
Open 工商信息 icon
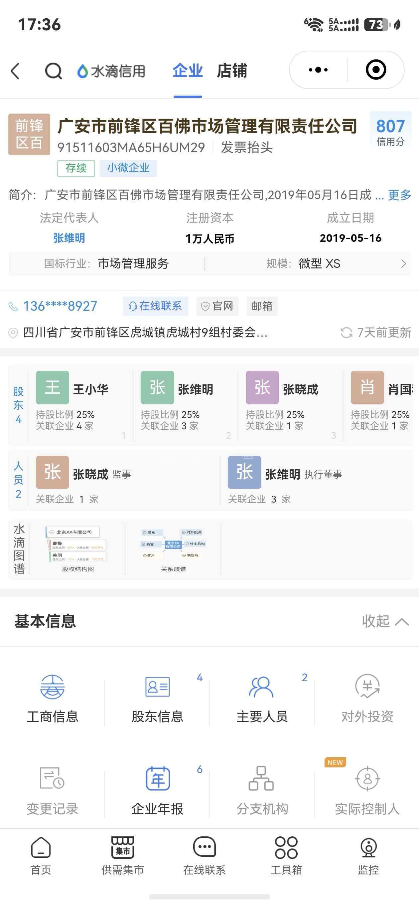click(52, 698)
